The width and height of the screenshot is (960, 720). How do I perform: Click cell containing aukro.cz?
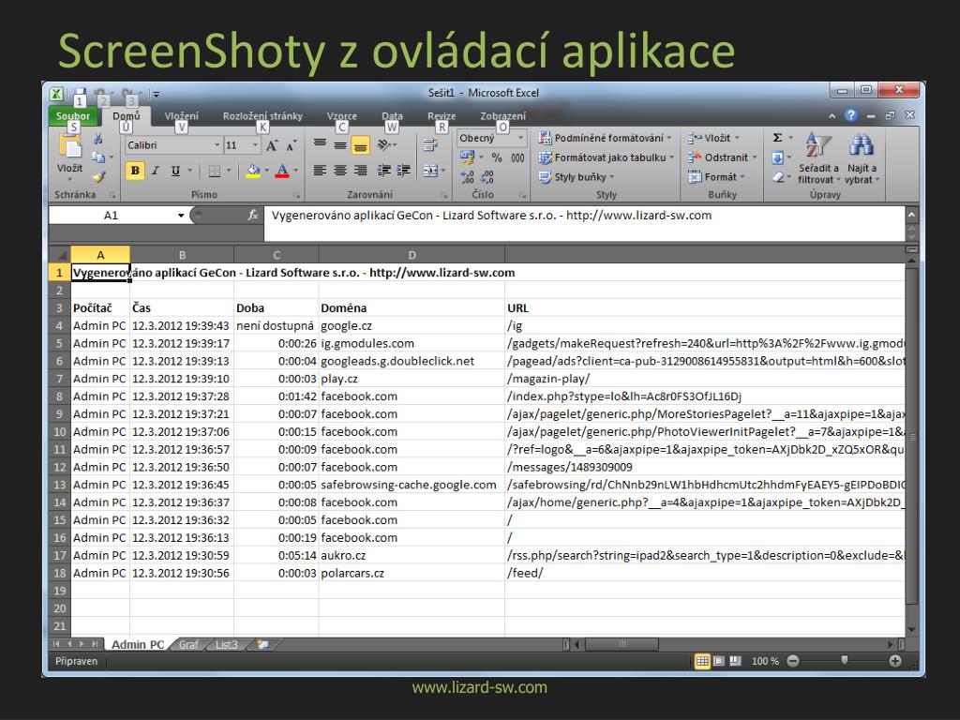point(412,555)
